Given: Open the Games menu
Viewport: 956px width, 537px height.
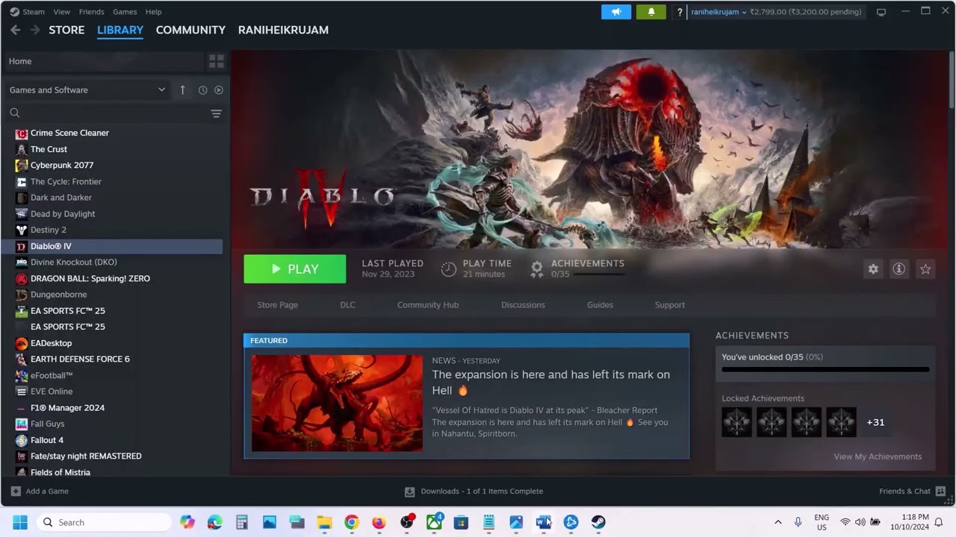Looking at the screenshot, I should click(x=125, y=12).
